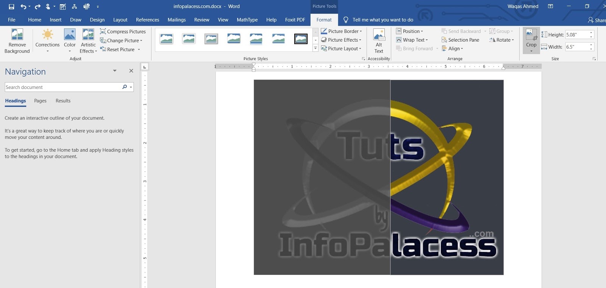Click the Alt Text button

tap(379, 41)
